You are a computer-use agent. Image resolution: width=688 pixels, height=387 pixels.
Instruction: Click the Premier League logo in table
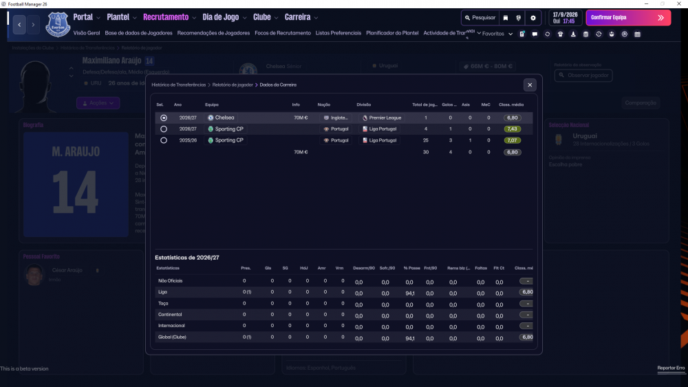click(x=365, y=118)
